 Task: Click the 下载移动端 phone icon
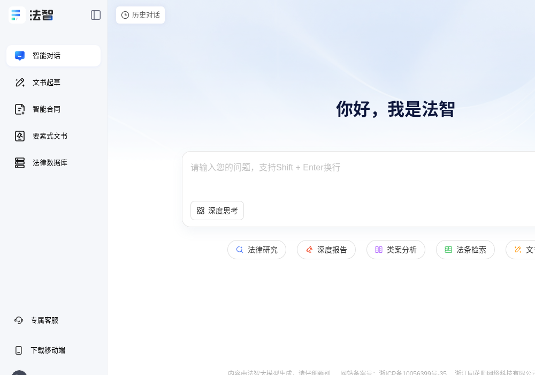click(x=19, y=350)
